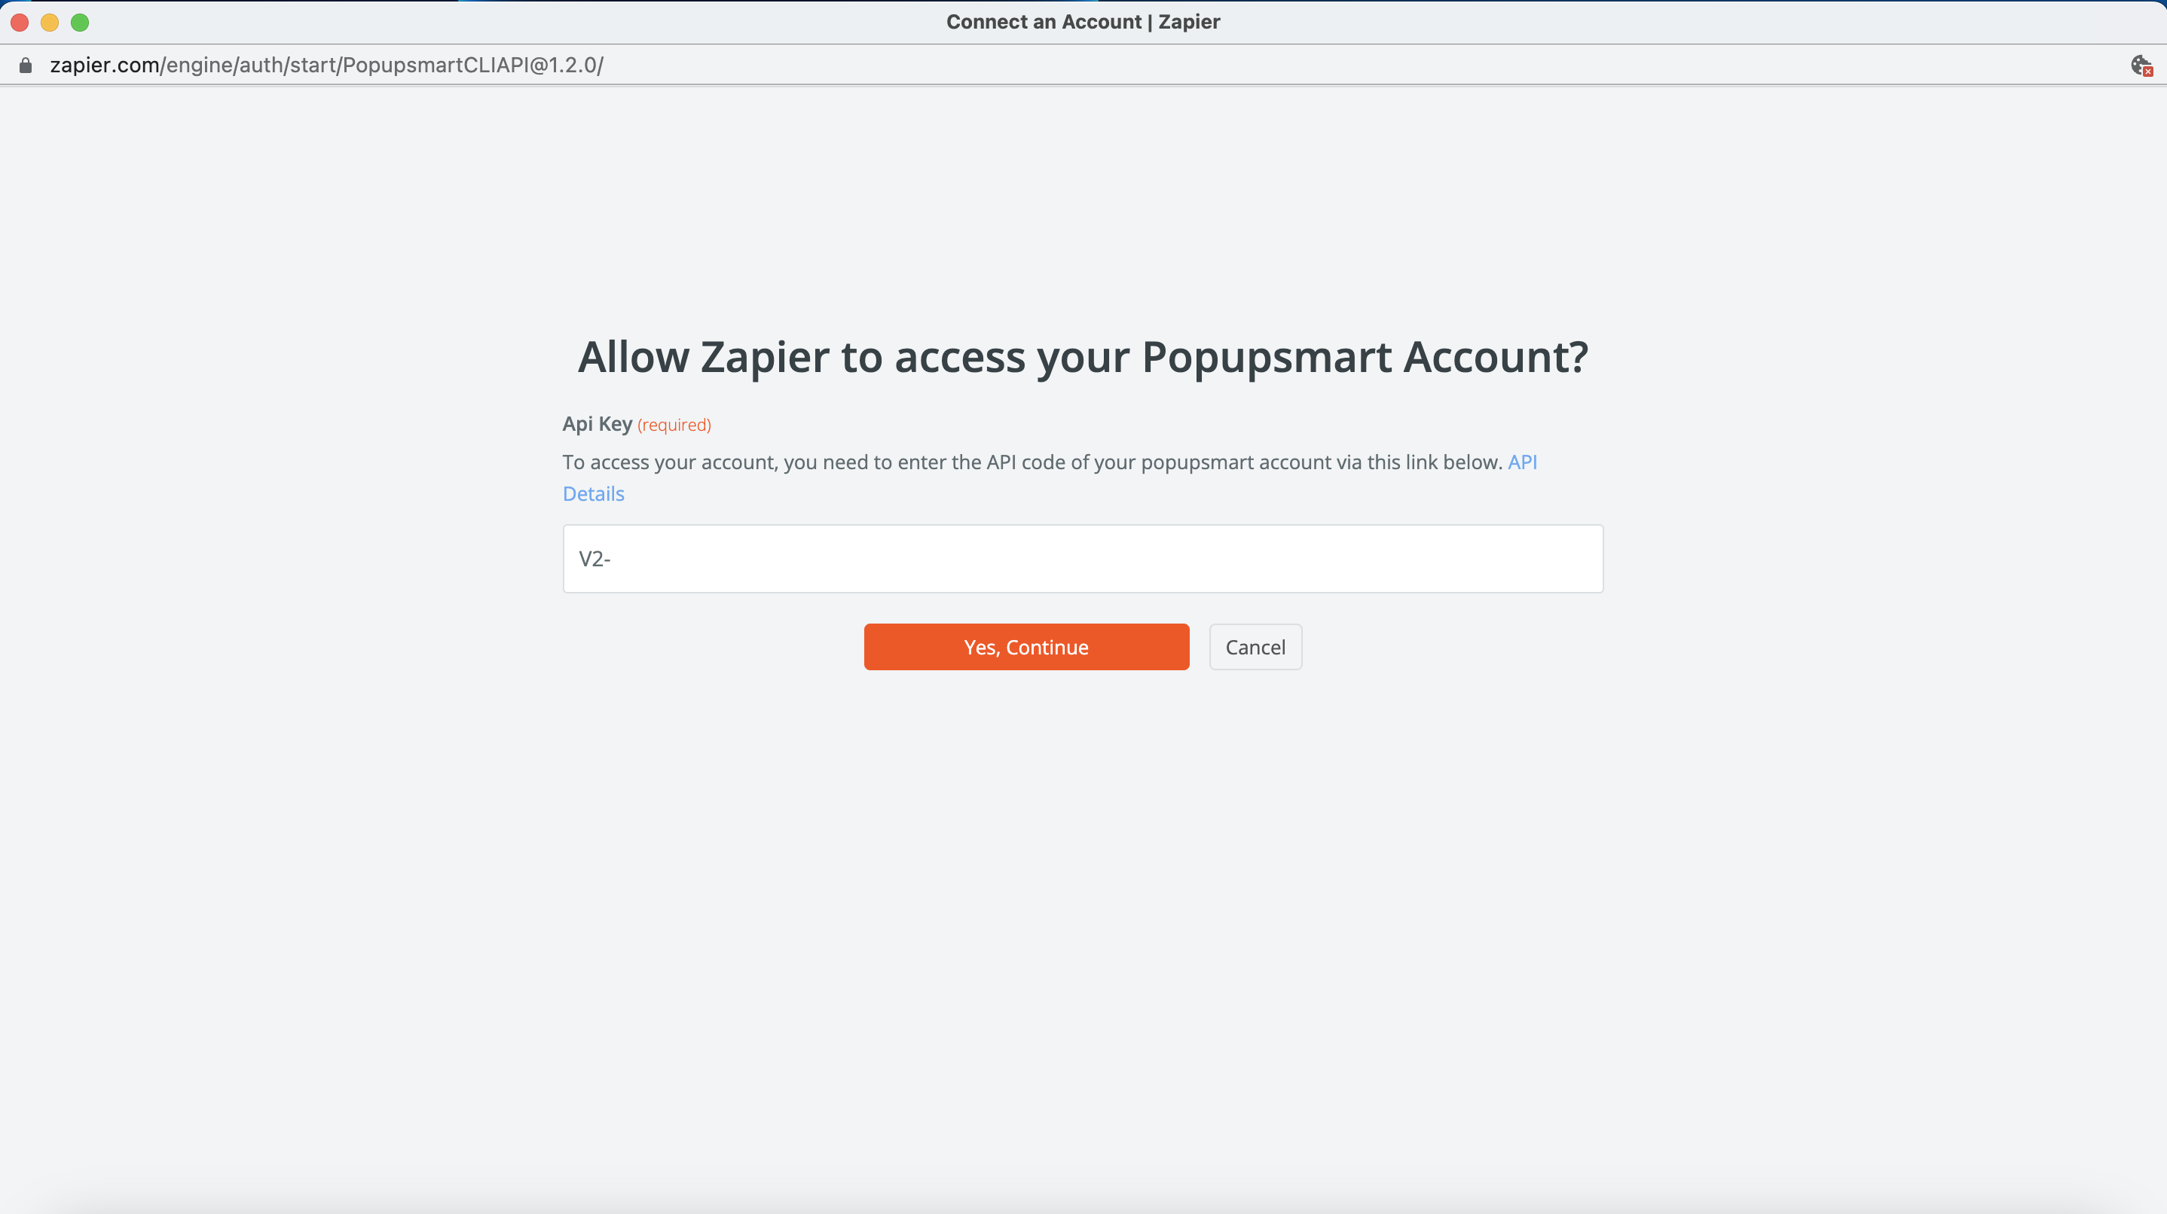Click the "API" hyperlink in the description

click(x=1523, y=462)
